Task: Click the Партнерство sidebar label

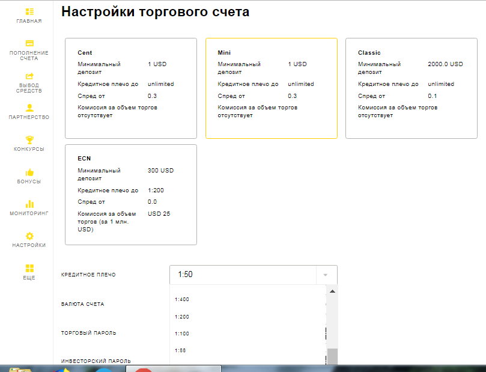Action: 29,117
